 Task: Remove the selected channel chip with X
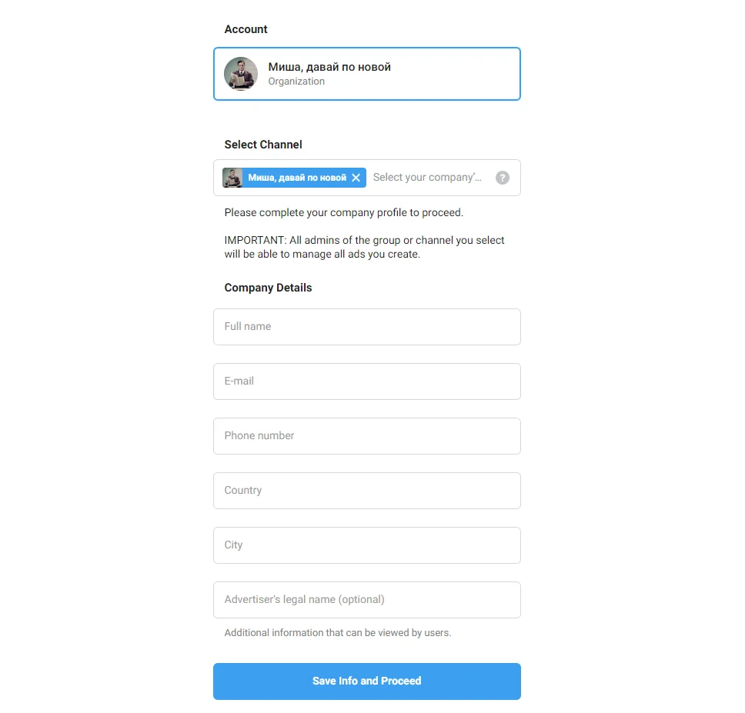356,178
